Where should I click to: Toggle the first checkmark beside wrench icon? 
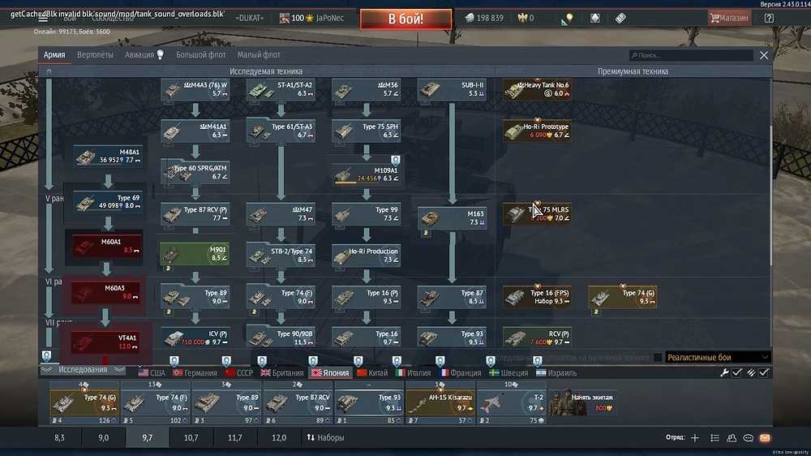click(737, 372)
